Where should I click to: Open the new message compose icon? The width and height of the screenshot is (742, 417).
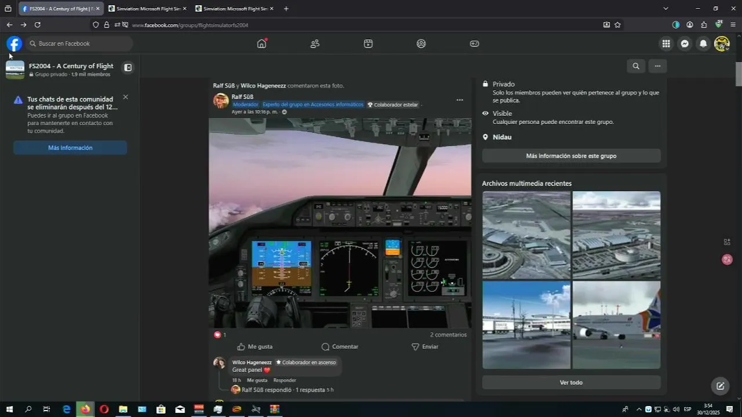click(x=720, y=386)
